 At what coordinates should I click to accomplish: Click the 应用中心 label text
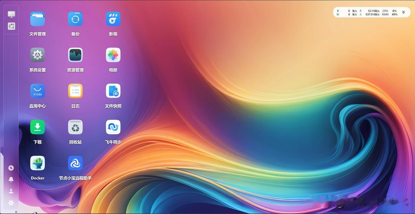point(38,106)
